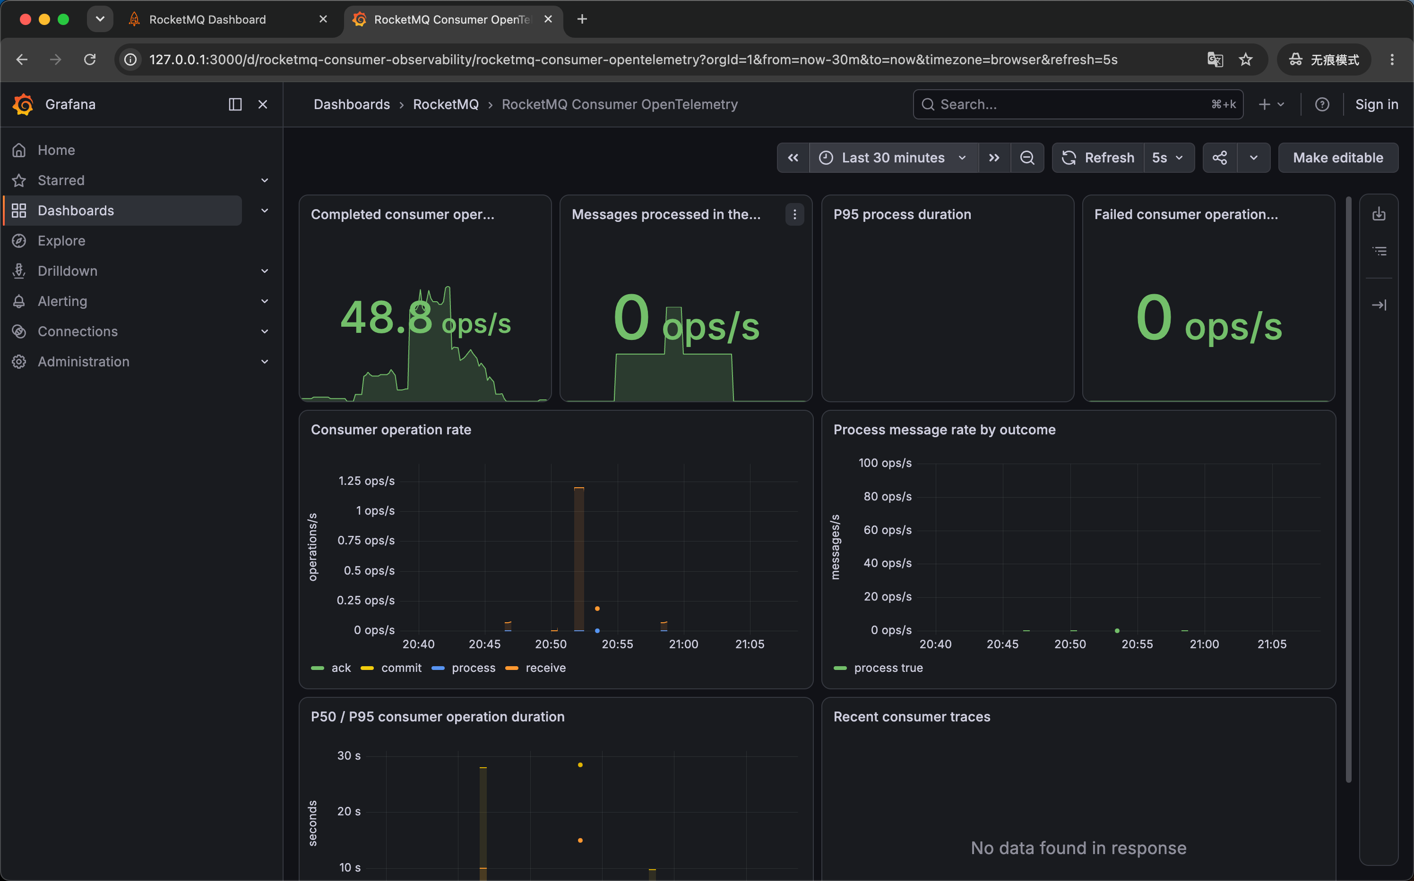
Task: Open the Messages processed panel menu dots
Action: (794, 214)
